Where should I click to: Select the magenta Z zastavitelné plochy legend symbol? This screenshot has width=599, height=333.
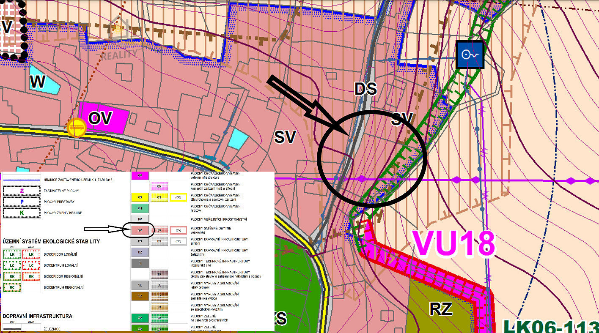[22, 191]
